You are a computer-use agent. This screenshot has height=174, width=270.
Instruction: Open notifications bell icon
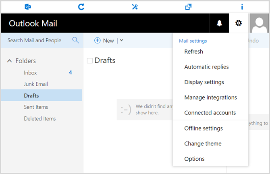(x=219, y=23)
